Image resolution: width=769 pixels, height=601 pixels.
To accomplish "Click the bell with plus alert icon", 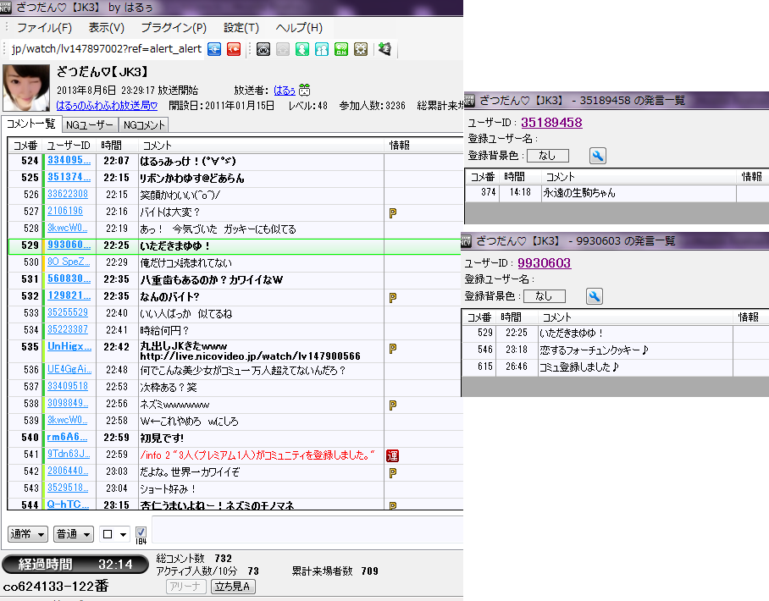I will pos(385,48).
